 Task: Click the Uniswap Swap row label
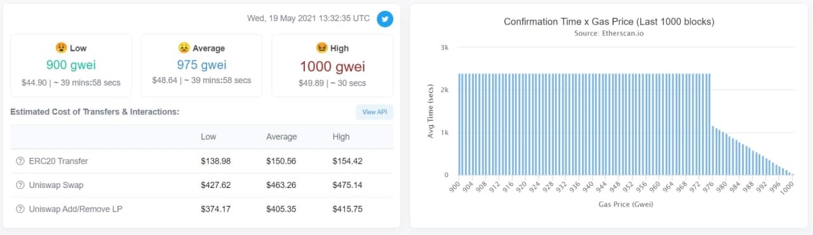[x=56, y=185]
